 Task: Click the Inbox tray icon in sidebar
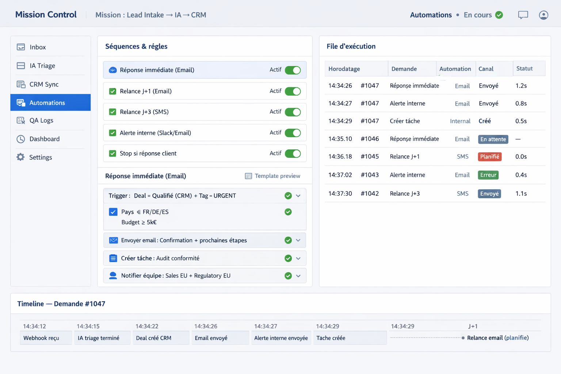(x=21, y=47)
